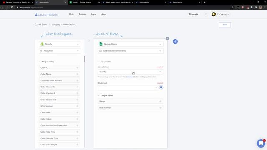Screen dimensions: 267x150
Task: Add the Order ID field using its plus icon
Action: point(77,67)
